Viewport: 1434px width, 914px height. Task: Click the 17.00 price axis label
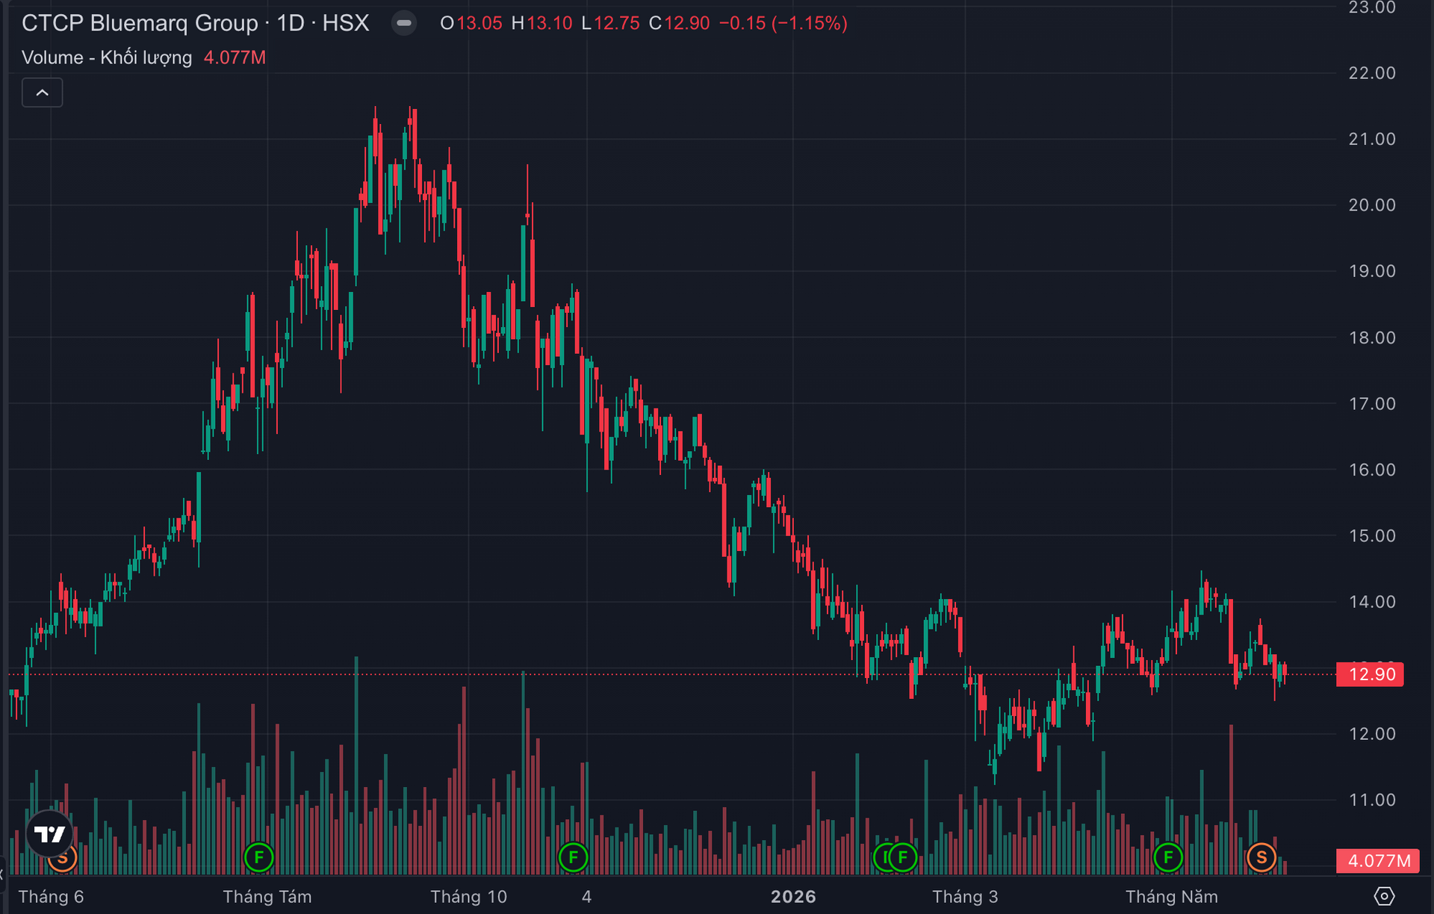[1372, 403]
